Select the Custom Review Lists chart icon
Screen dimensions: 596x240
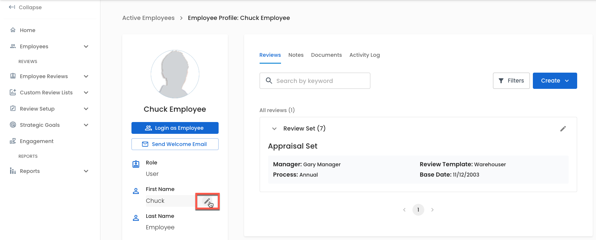click(13, 92)
